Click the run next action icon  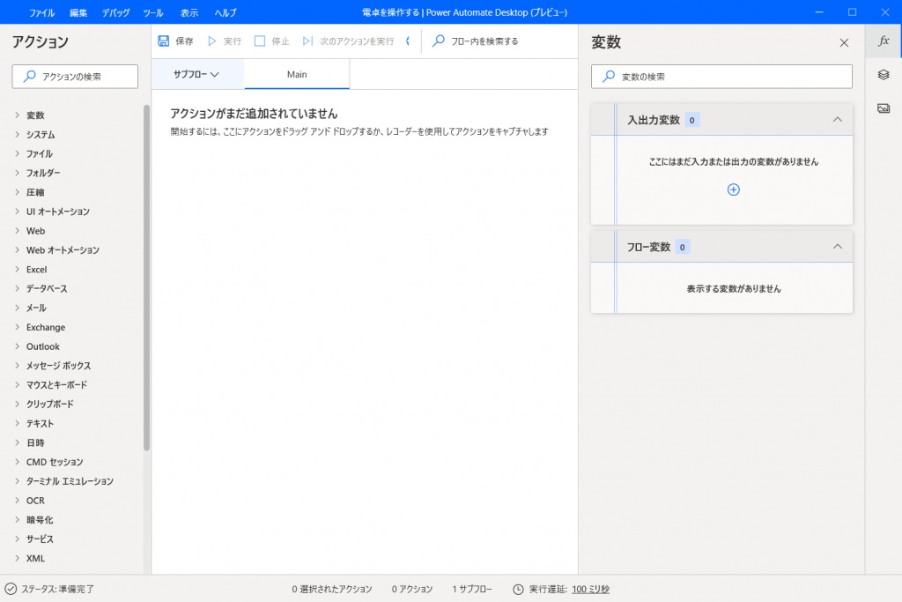point(307,41)
